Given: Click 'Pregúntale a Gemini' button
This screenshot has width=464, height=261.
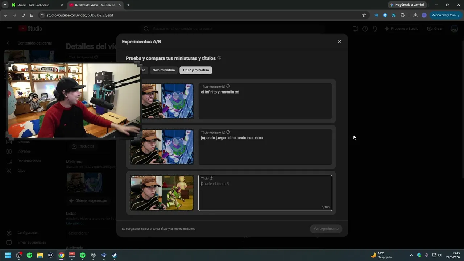Looking at the screenshot, I should 407,5.
